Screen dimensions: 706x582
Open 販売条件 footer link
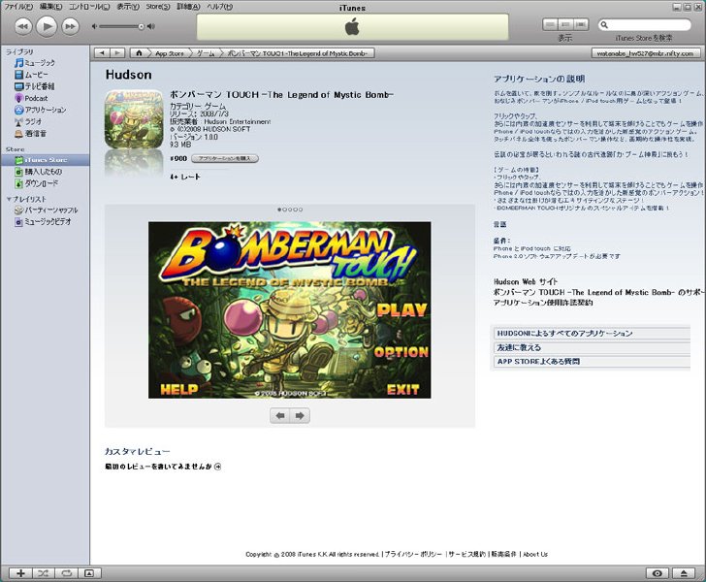(503, 554)
